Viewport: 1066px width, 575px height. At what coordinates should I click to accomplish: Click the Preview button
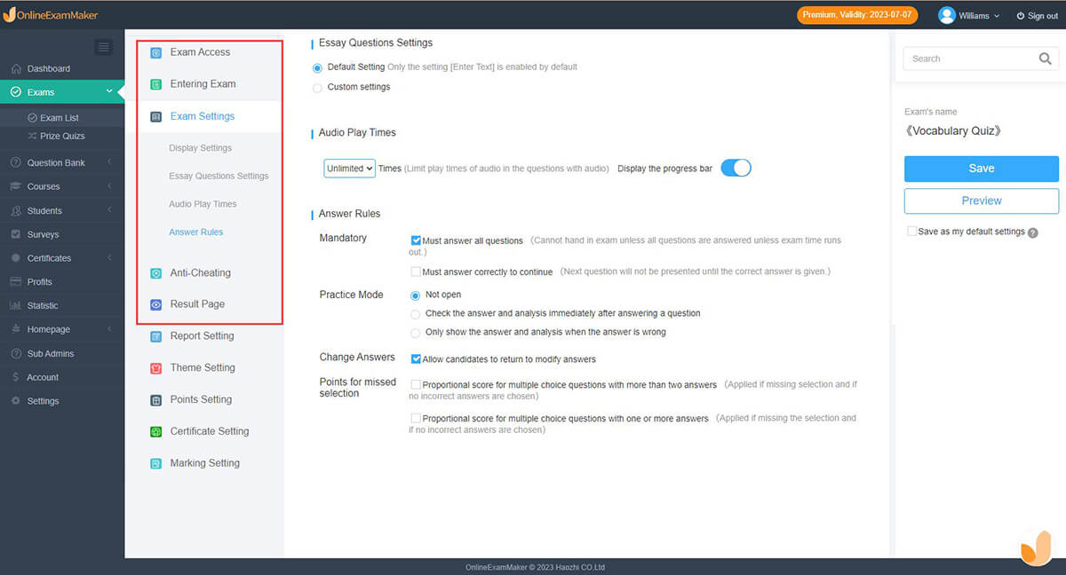click(x=981, y=201)
